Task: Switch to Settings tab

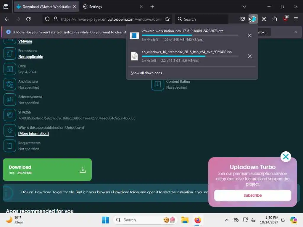Action: (x=112, y=7)
